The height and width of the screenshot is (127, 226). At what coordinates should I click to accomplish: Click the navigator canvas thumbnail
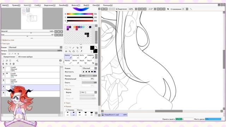pos(32,19)
